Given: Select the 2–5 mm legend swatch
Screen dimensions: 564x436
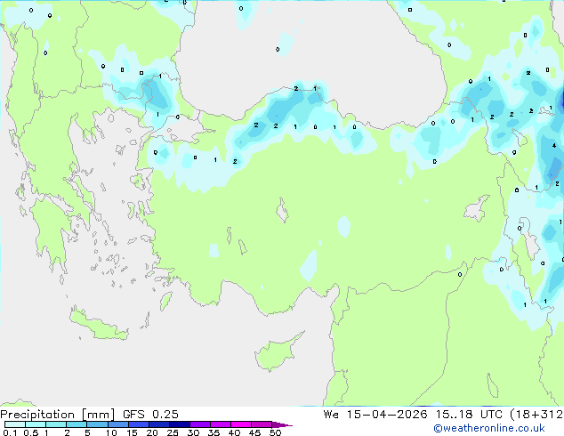Looking at the screenshot, I should 77,424.
